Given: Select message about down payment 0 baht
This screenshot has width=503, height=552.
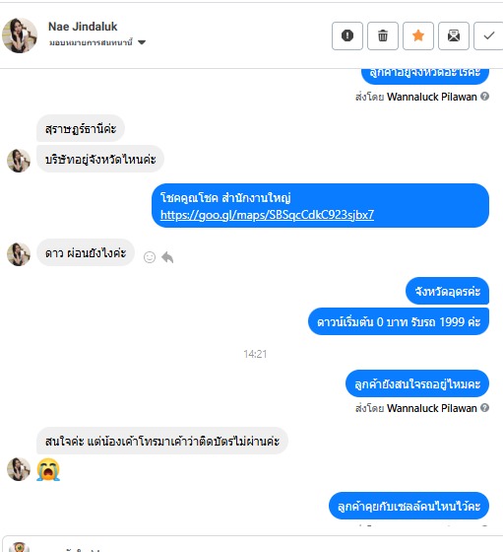Looking at the screenshot, I should (399, 321).
